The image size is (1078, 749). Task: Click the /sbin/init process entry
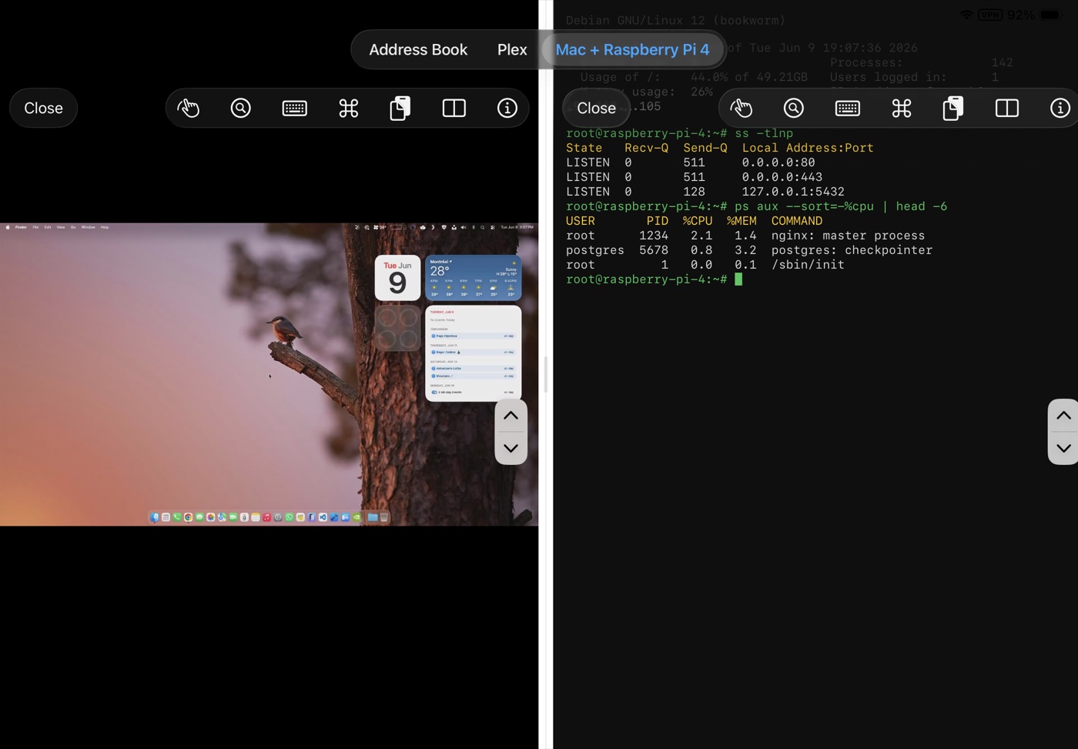tap(808, 265)
